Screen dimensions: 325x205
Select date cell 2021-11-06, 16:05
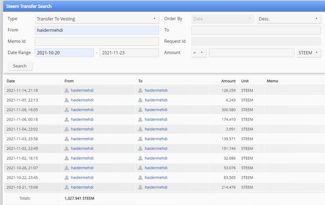(x=22, y=110)
